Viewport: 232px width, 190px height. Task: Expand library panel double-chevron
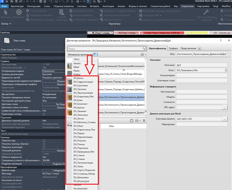144,120
